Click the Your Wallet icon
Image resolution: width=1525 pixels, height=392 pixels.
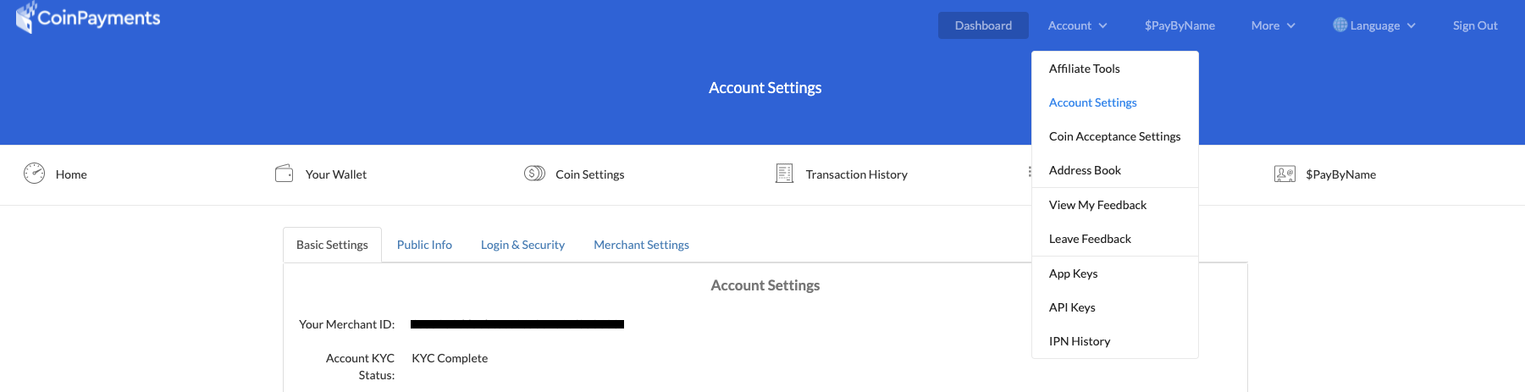coord(284,174)
